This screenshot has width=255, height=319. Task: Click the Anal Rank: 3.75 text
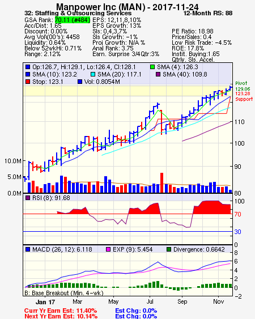[113, 48]
